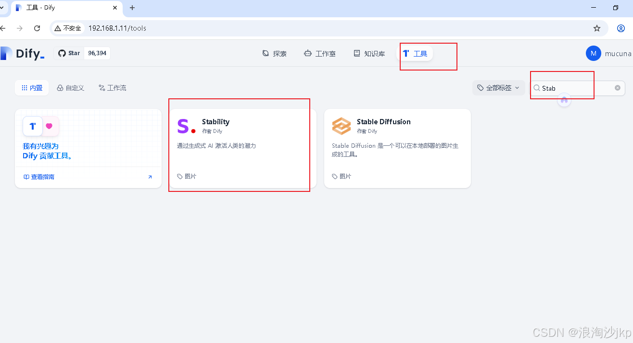Image resolution: width=633 pixels, height=343 pixels.
Task: Open the Stability tool card
Action: point(243,148)
